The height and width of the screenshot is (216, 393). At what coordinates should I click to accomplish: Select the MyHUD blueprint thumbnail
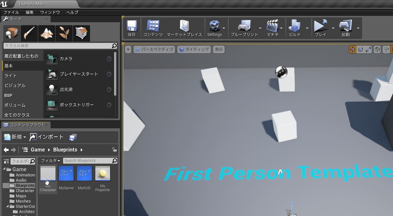(x=84, y=173)
